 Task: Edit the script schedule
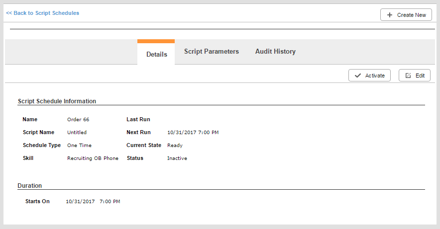[x=415, y=76]
